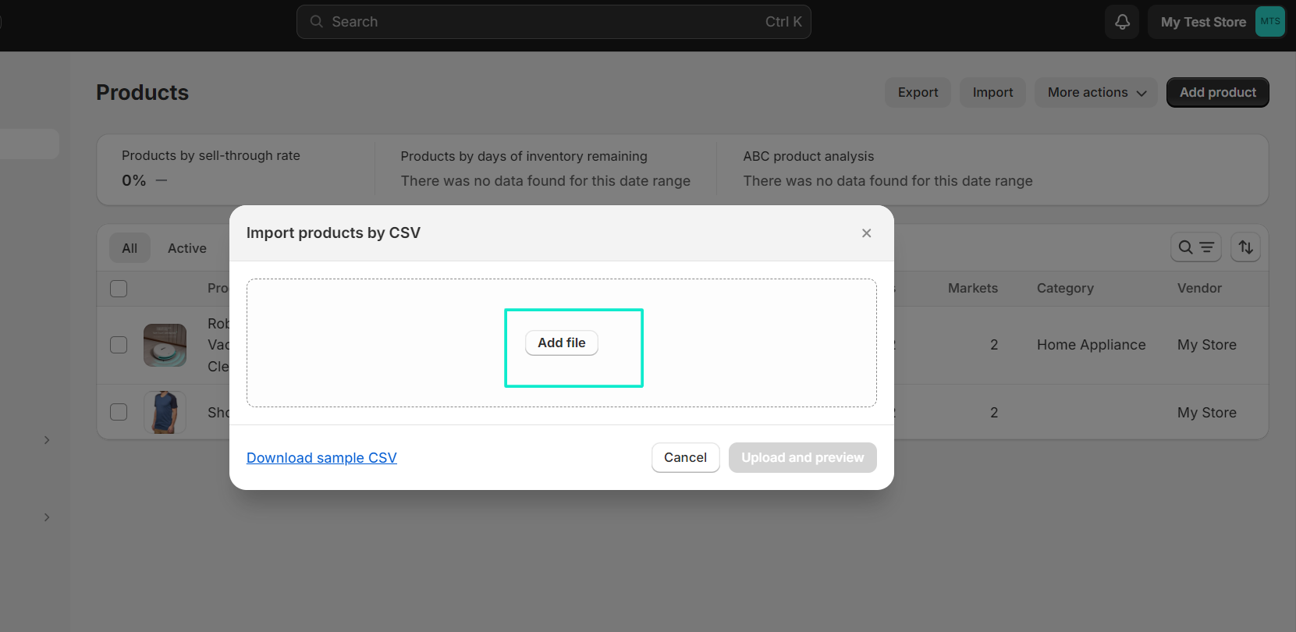Screen dimensions: 1296x632
Task: Open the robot vacuum product thumbnail
Action: pyautogui.click(x=165, y=345)
